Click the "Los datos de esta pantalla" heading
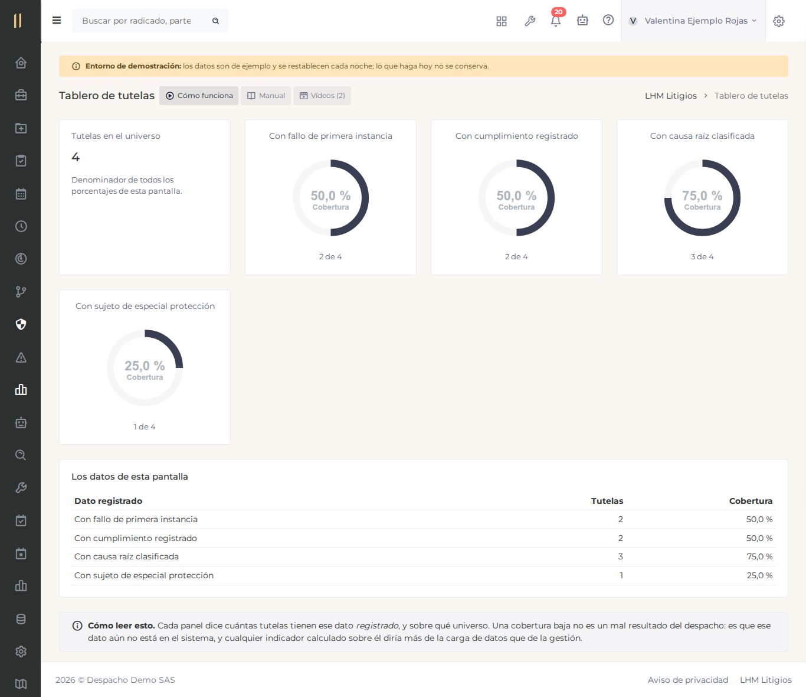Viewport: 806px width, 697px height. [130, 477]
